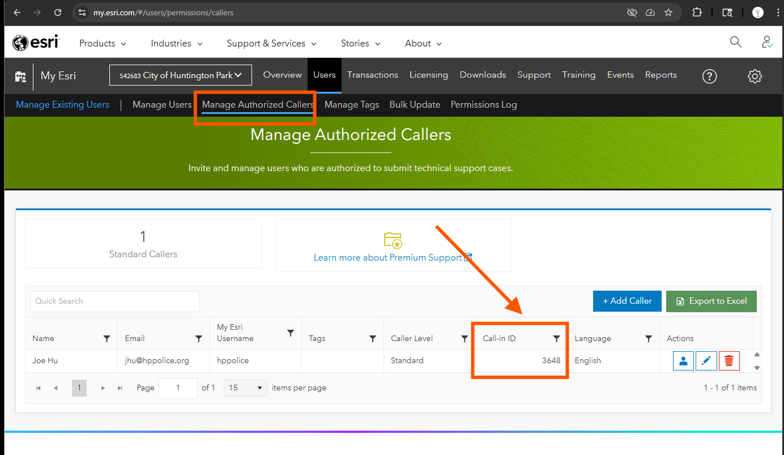Click the browser forward arrow
The width and height of the screenshot is (784, 455).
point(37,12)
